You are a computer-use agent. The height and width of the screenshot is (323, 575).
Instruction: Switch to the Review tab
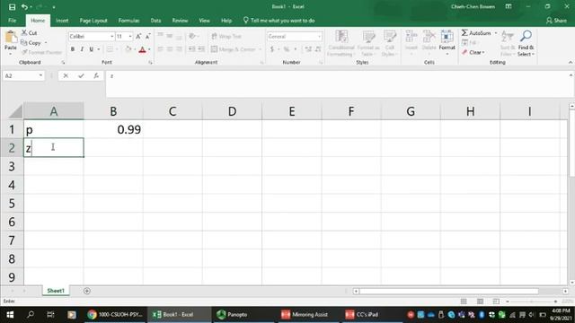(x=180, y=21)
